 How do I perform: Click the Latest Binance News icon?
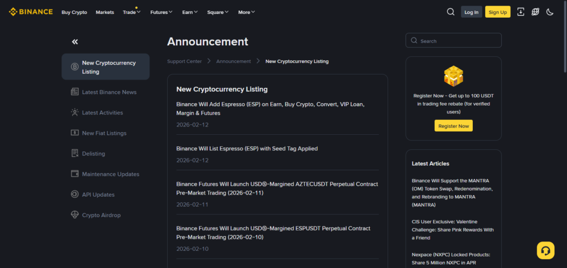click(x=75, y=92)
